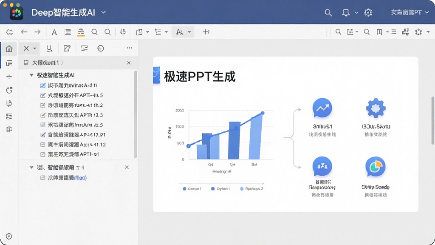
Task: Click the slide title 极速PPT生成
Action: pyautogui.click(x=200, y=77)
